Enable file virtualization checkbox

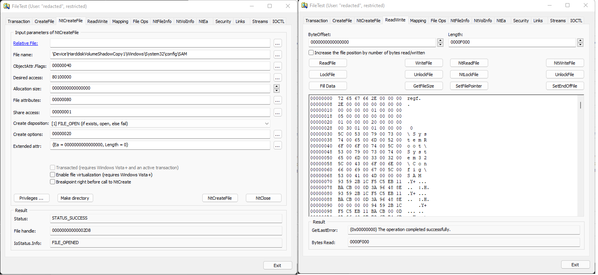(52, 175)
